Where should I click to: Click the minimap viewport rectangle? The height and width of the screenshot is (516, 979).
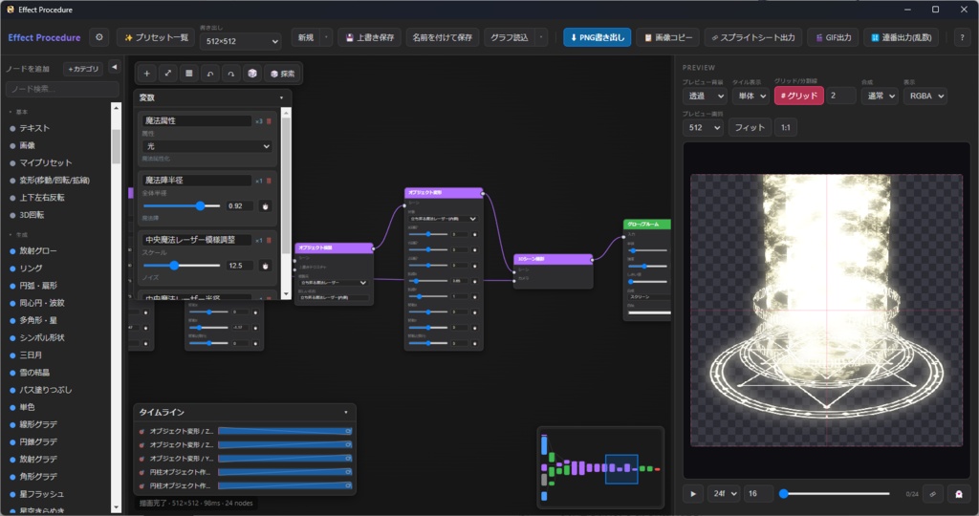point(621,469)
